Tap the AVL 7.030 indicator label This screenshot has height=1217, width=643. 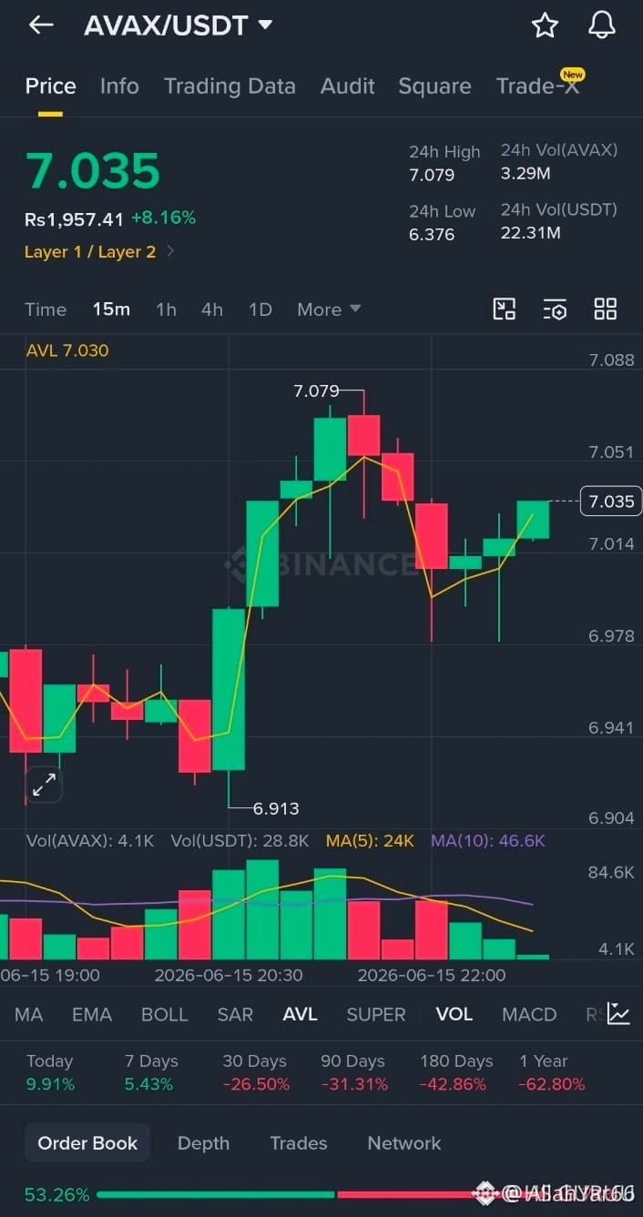point(67,350)
